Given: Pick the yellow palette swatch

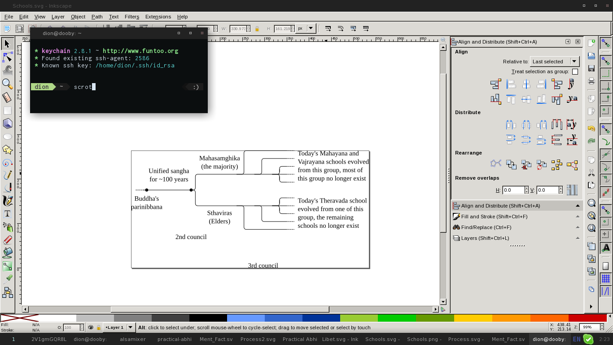Looking at the screenshot, I should point(473,318).
